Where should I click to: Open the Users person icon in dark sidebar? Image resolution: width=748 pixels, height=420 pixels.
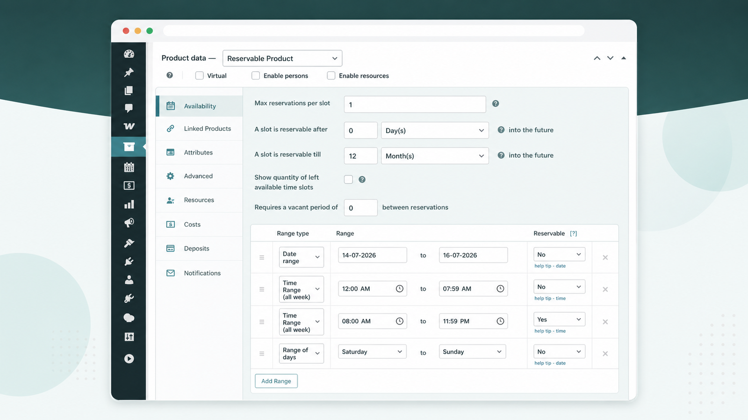129,280
